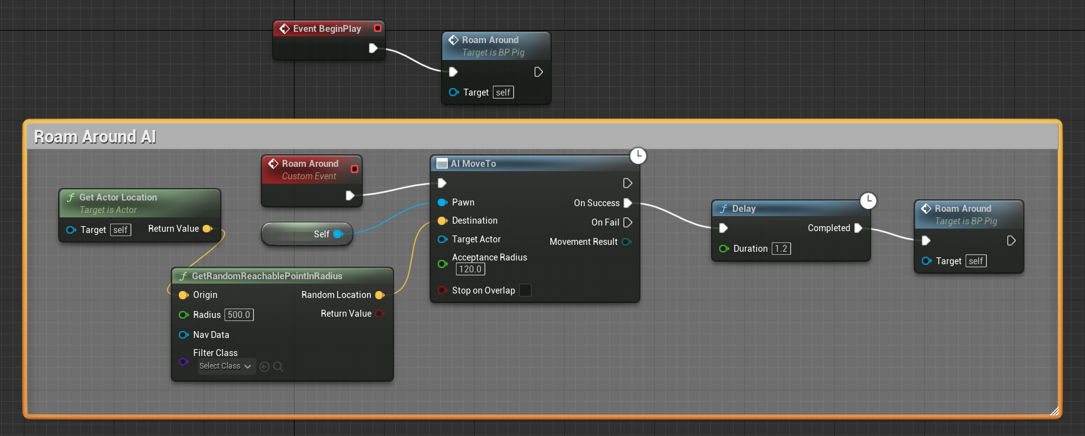Click the latent clock icon on Delay node
The width and height of the screenshot is (1085, 436).
tap(868, 201)
